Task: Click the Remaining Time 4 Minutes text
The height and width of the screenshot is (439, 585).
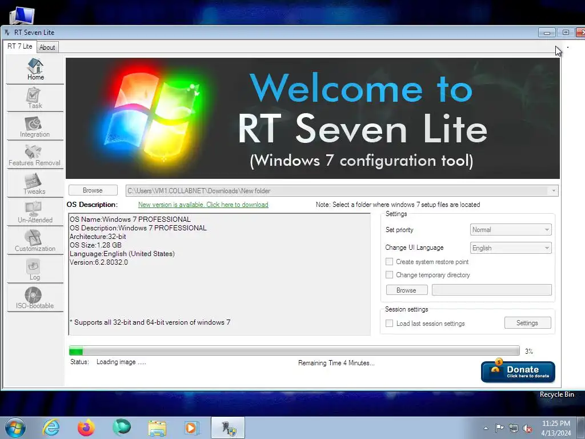Action: click(336, 363)
